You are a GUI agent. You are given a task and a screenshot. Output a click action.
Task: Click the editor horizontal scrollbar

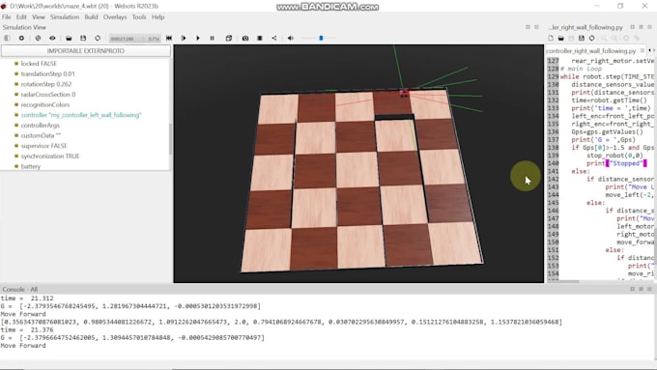[x=569, y=281]
